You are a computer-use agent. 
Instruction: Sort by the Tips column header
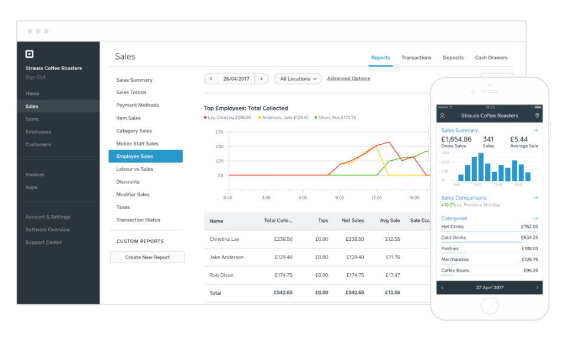(323, 221)
